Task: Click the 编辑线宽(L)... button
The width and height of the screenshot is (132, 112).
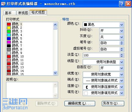Action: 80,103
